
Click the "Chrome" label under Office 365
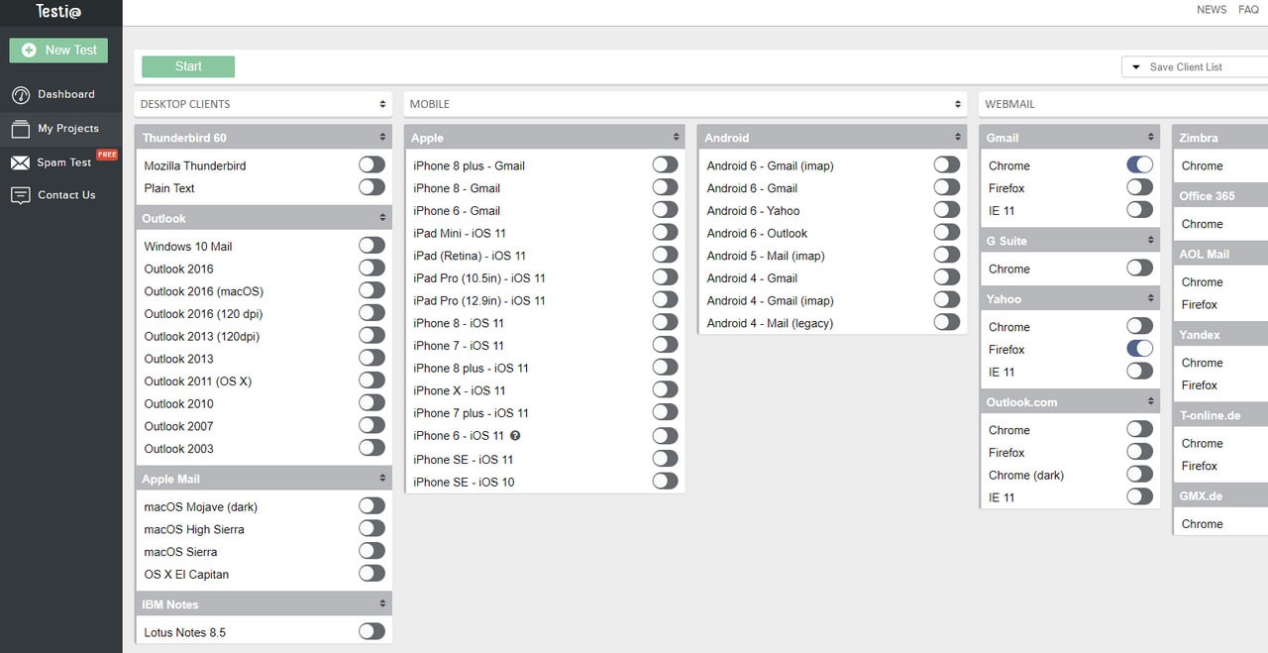click(1203, 224)
